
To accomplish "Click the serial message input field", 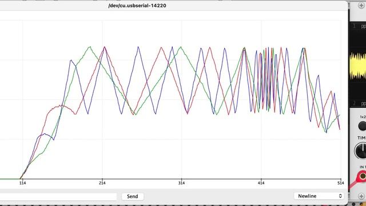I will pos(58,196).
